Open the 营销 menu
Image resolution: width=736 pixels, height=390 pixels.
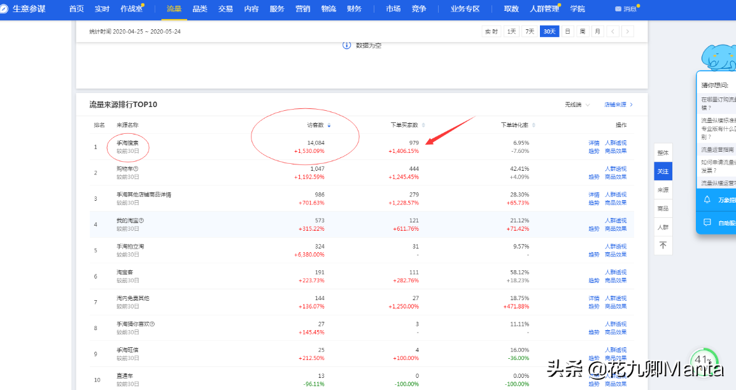[303, 9]
